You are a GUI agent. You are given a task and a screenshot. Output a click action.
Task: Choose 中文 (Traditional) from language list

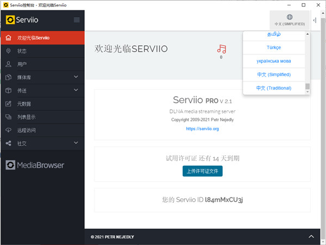273,88
